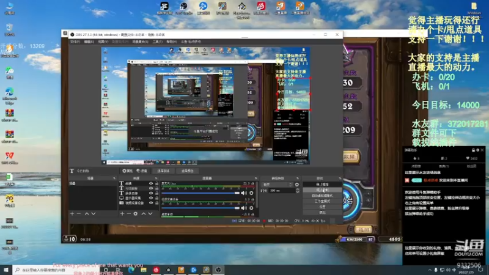Open source properties gear in sources toolbar
The image size is (489, 275).
pyautogui.click(x=135, y=213)
